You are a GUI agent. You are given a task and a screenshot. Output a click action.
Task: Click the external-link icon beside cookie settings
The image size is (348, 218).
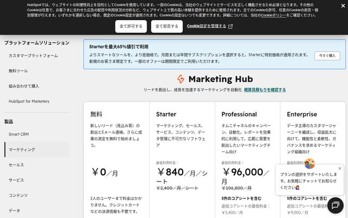(x=231, y=27)
